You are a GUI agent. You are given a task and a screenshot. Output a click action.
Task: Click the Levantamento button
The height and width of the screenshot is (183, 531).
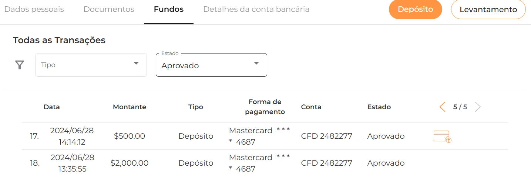coord(488,10)
